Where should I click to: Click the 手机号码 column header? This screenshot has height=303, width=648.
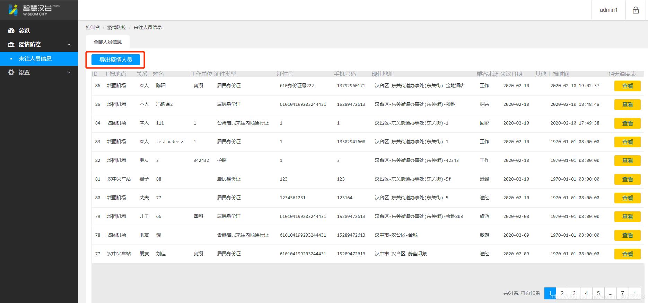pos(345,74)
